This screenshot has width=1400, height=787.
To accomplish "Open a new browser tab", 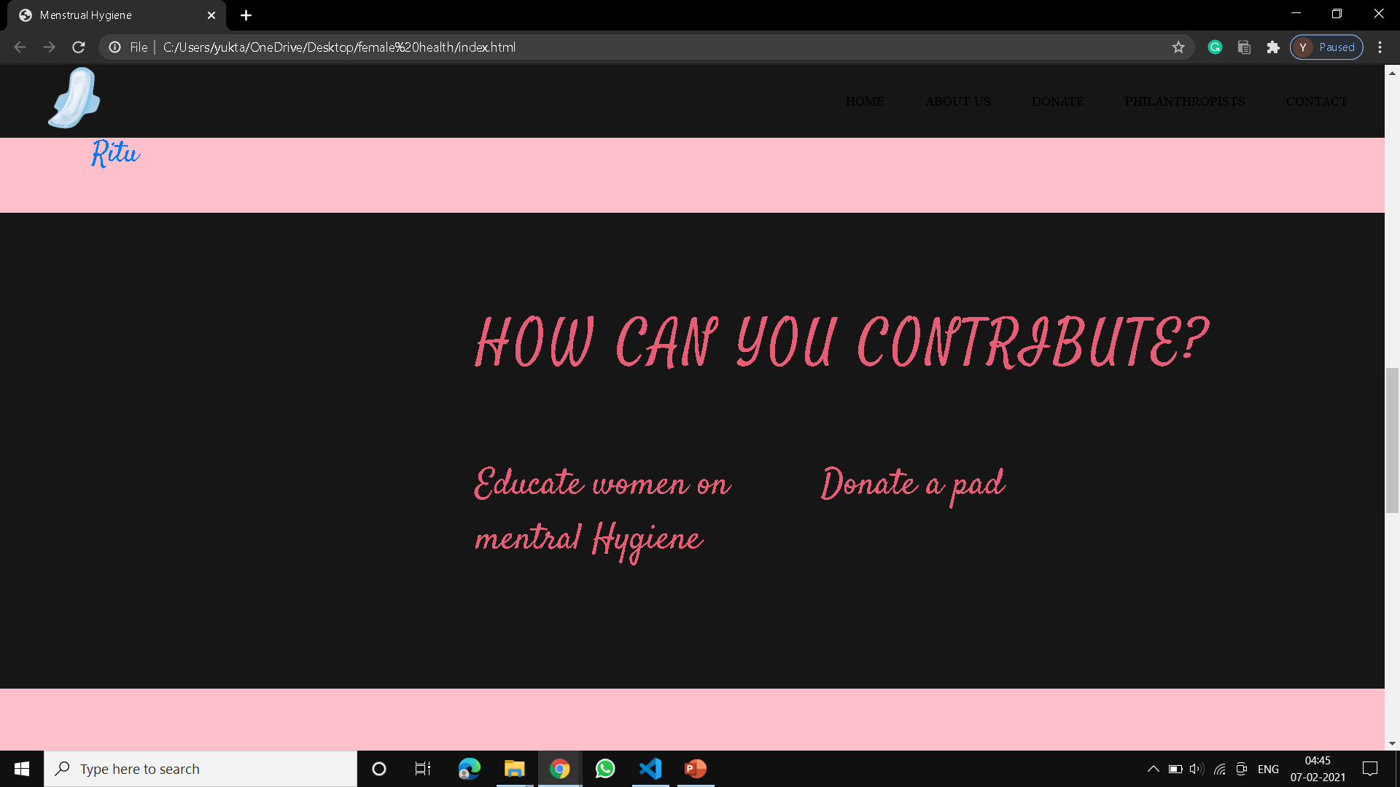I will [x=246, y=15].
